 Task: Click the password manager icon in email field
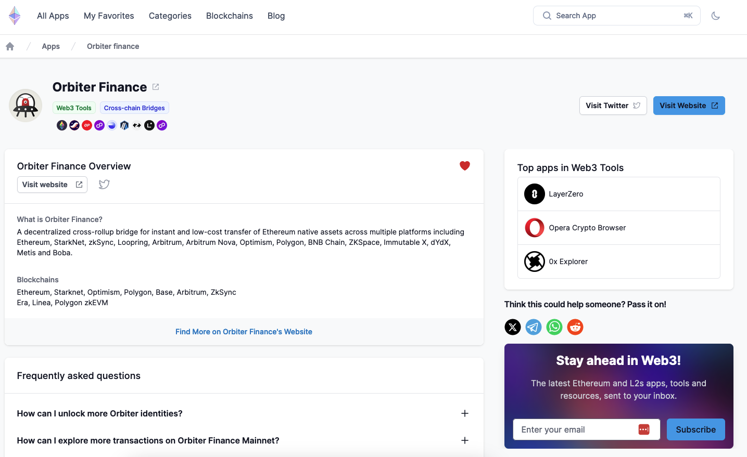pos(644,429)
